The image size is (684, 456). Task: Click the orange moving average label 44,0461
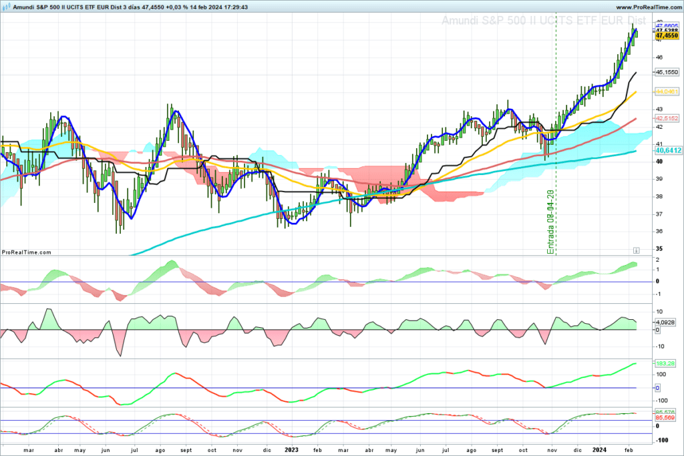pyautogui.click(x=667, y=91)
